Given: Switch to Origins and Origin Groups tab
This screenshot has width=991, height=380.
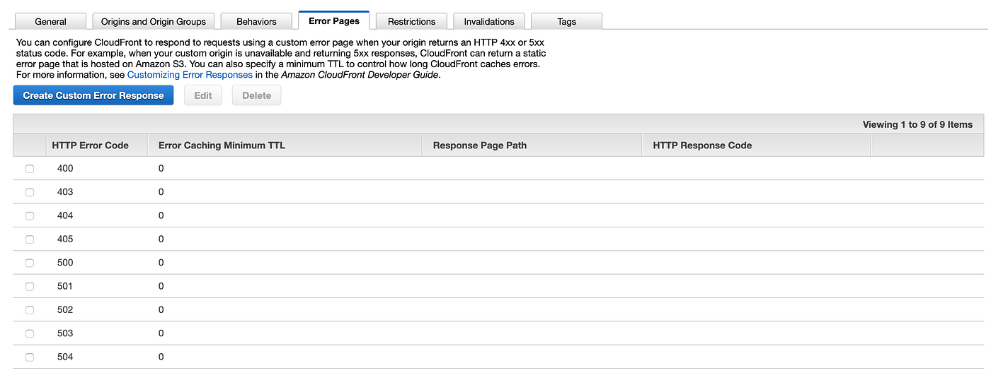Looking at the screenshot, I should coord(154,21).
